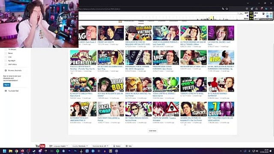
Task: Launch Chrome from the taskbar
Action: point(16,151)
